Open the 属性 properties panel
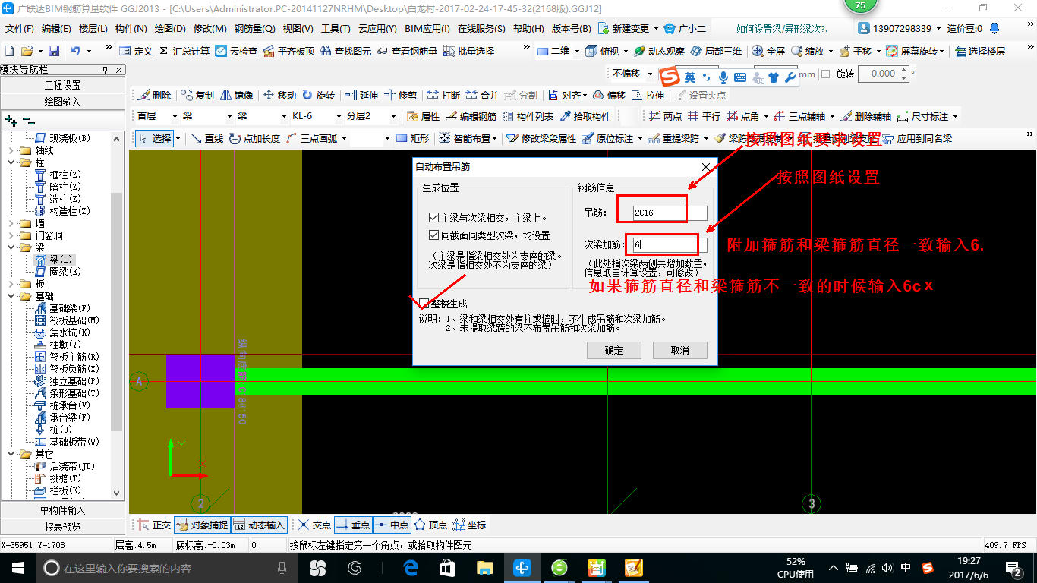Viewport: 1037px width, 583px height. pyautogui.click(x=423, y=116)
